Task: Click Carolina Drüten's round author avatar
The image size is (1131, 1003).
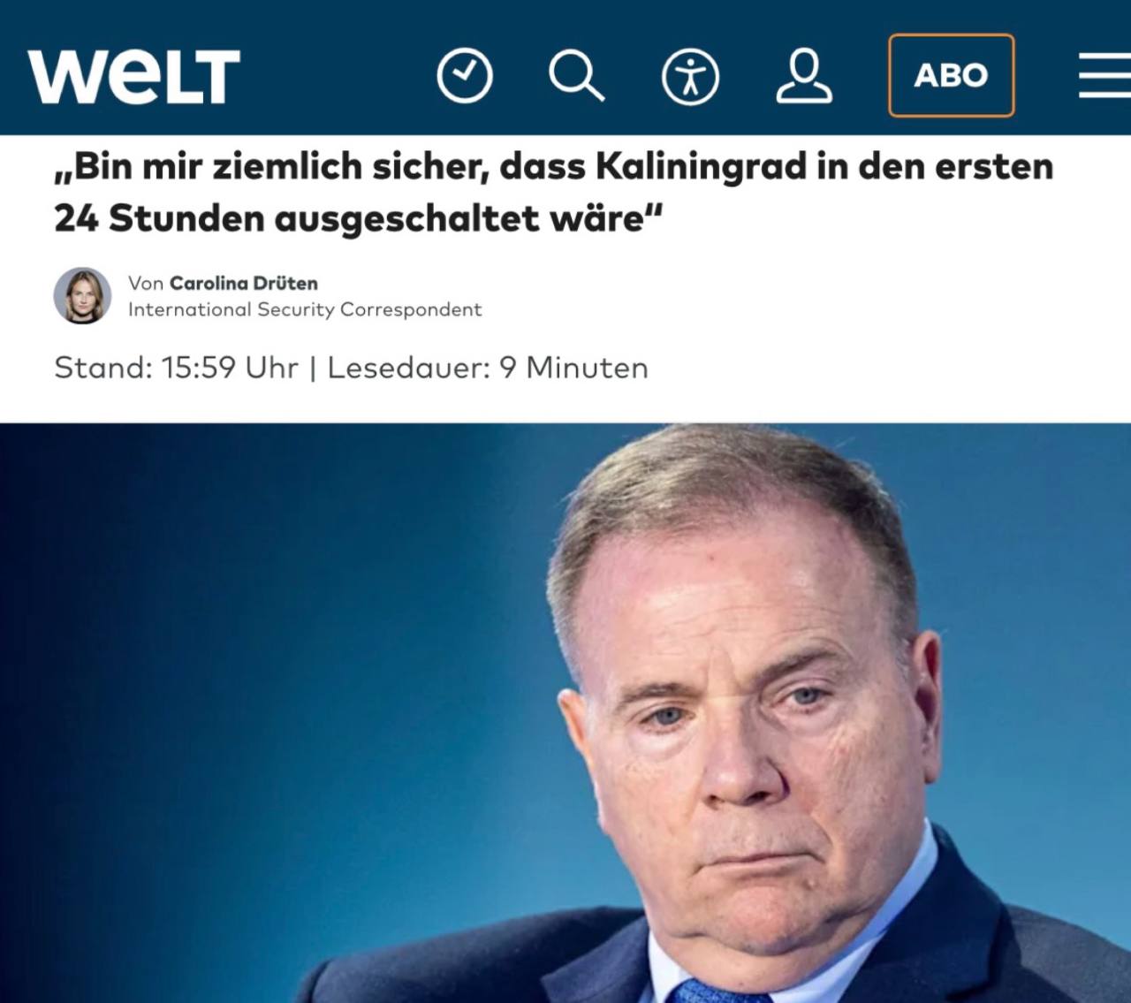Action: coord(83,295)
